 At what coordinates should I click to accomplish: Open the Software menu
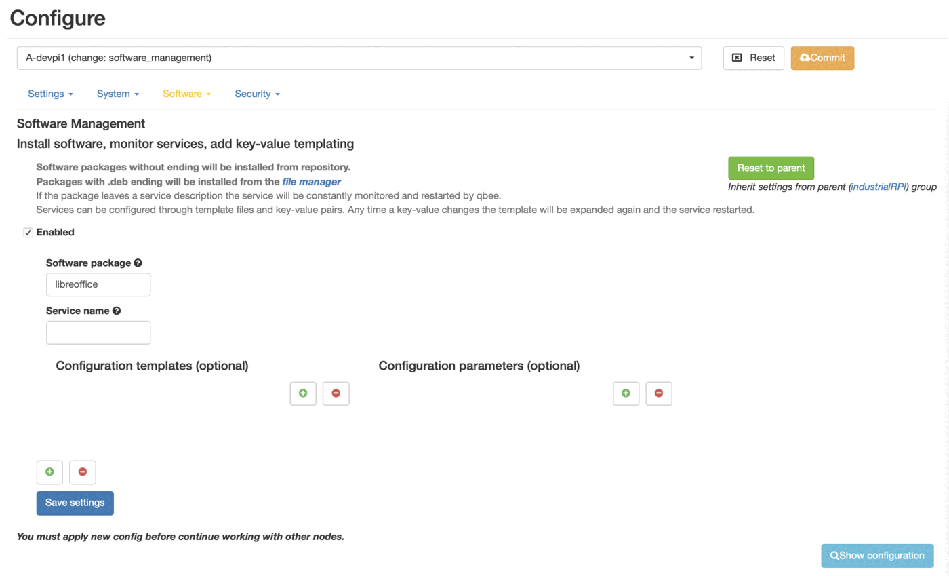(187, 94)
